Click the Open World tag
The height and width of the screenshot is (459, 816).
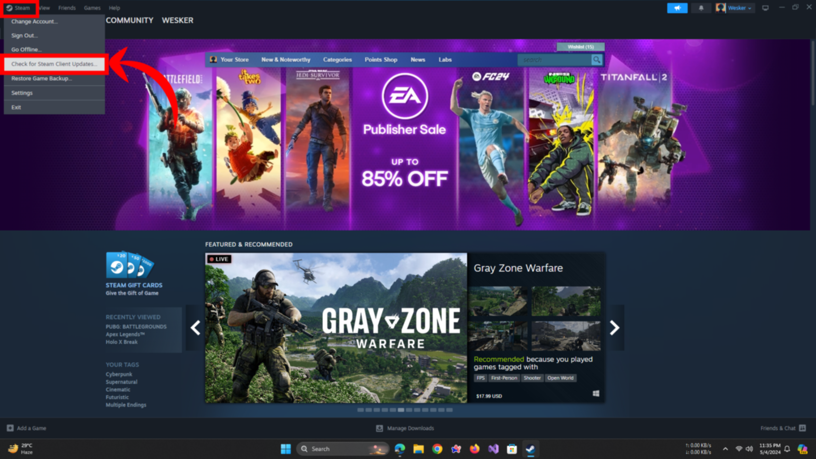pyautogui.click(x=561, y=378)
